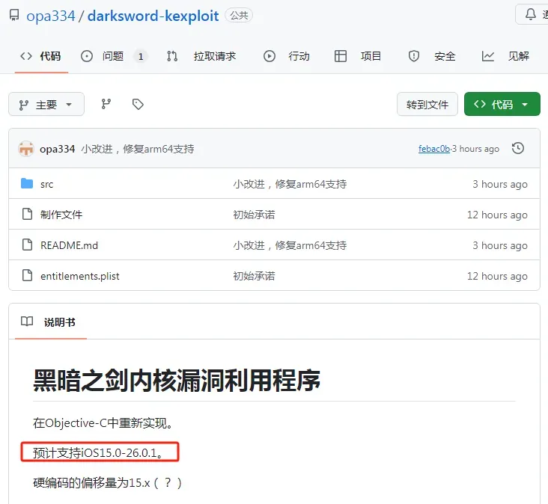Open 初始承诺 commit in entitlements.plist row

254,276
